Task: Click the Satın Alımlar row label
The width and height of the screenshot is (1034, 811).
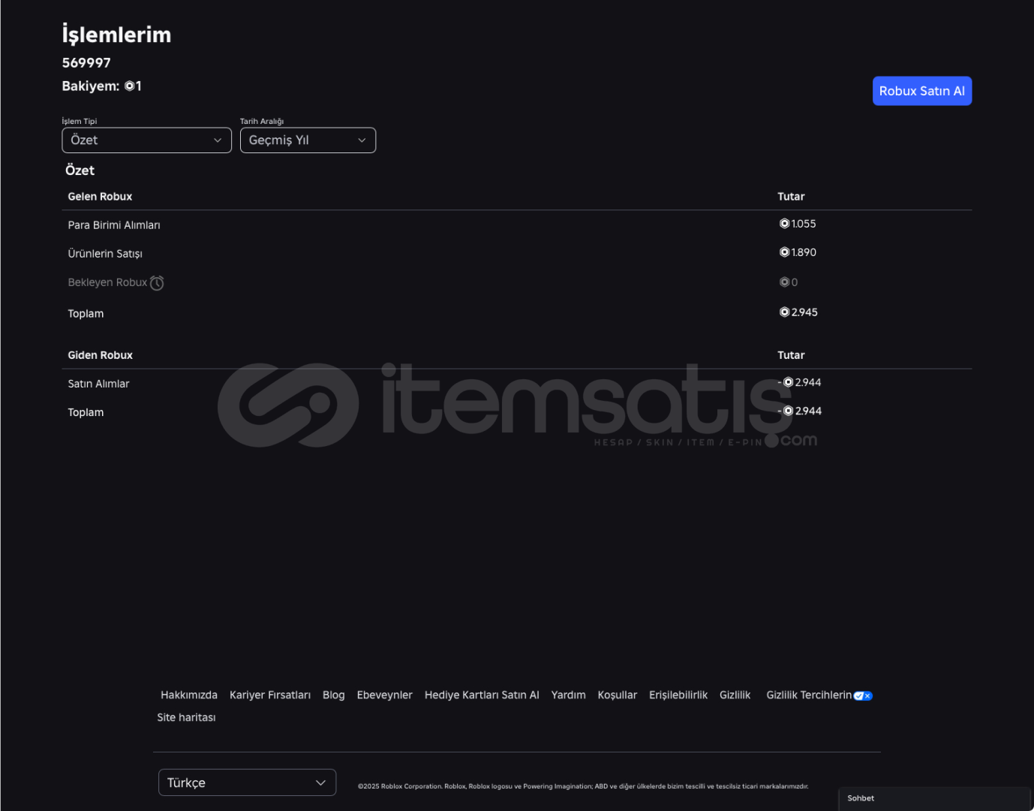Action: tap(98, 384)
